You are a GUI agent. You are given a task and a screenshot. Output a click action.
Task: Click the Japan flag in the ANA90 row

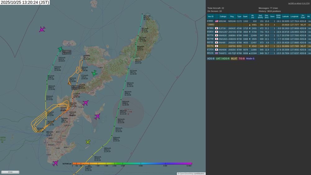point(216,43)
